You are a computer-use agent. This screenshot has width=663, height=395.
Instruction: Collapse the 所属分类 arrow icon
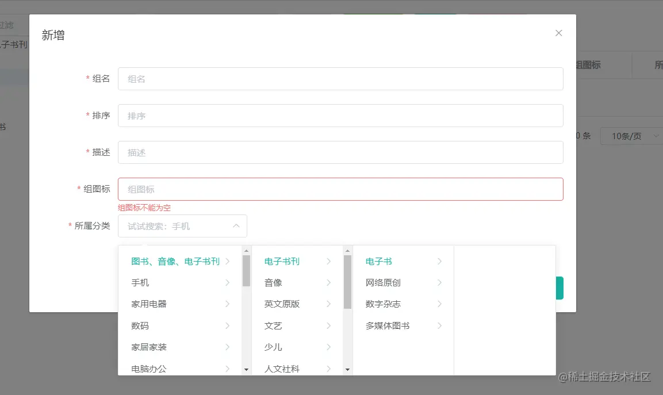(236, 226)
